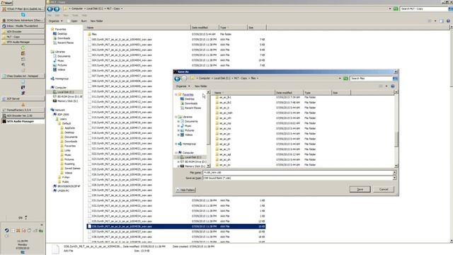Viewport: 453px width, 255px height.
Task: Click the taskbar clock
Action: click(23, 244)
